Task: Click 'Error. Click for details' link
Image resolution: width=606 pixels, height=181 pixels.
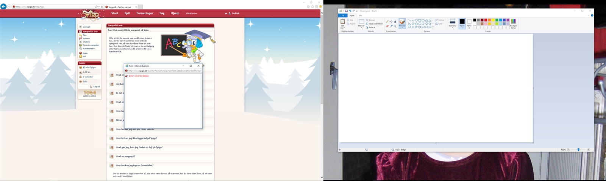Action: [139, 76]
